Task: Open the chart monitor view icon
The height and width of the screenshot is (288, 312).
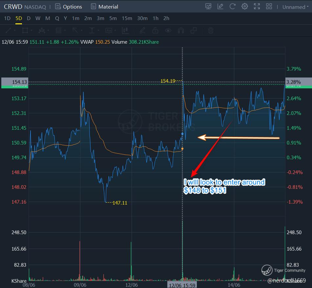Action: (x=208, y=6)
